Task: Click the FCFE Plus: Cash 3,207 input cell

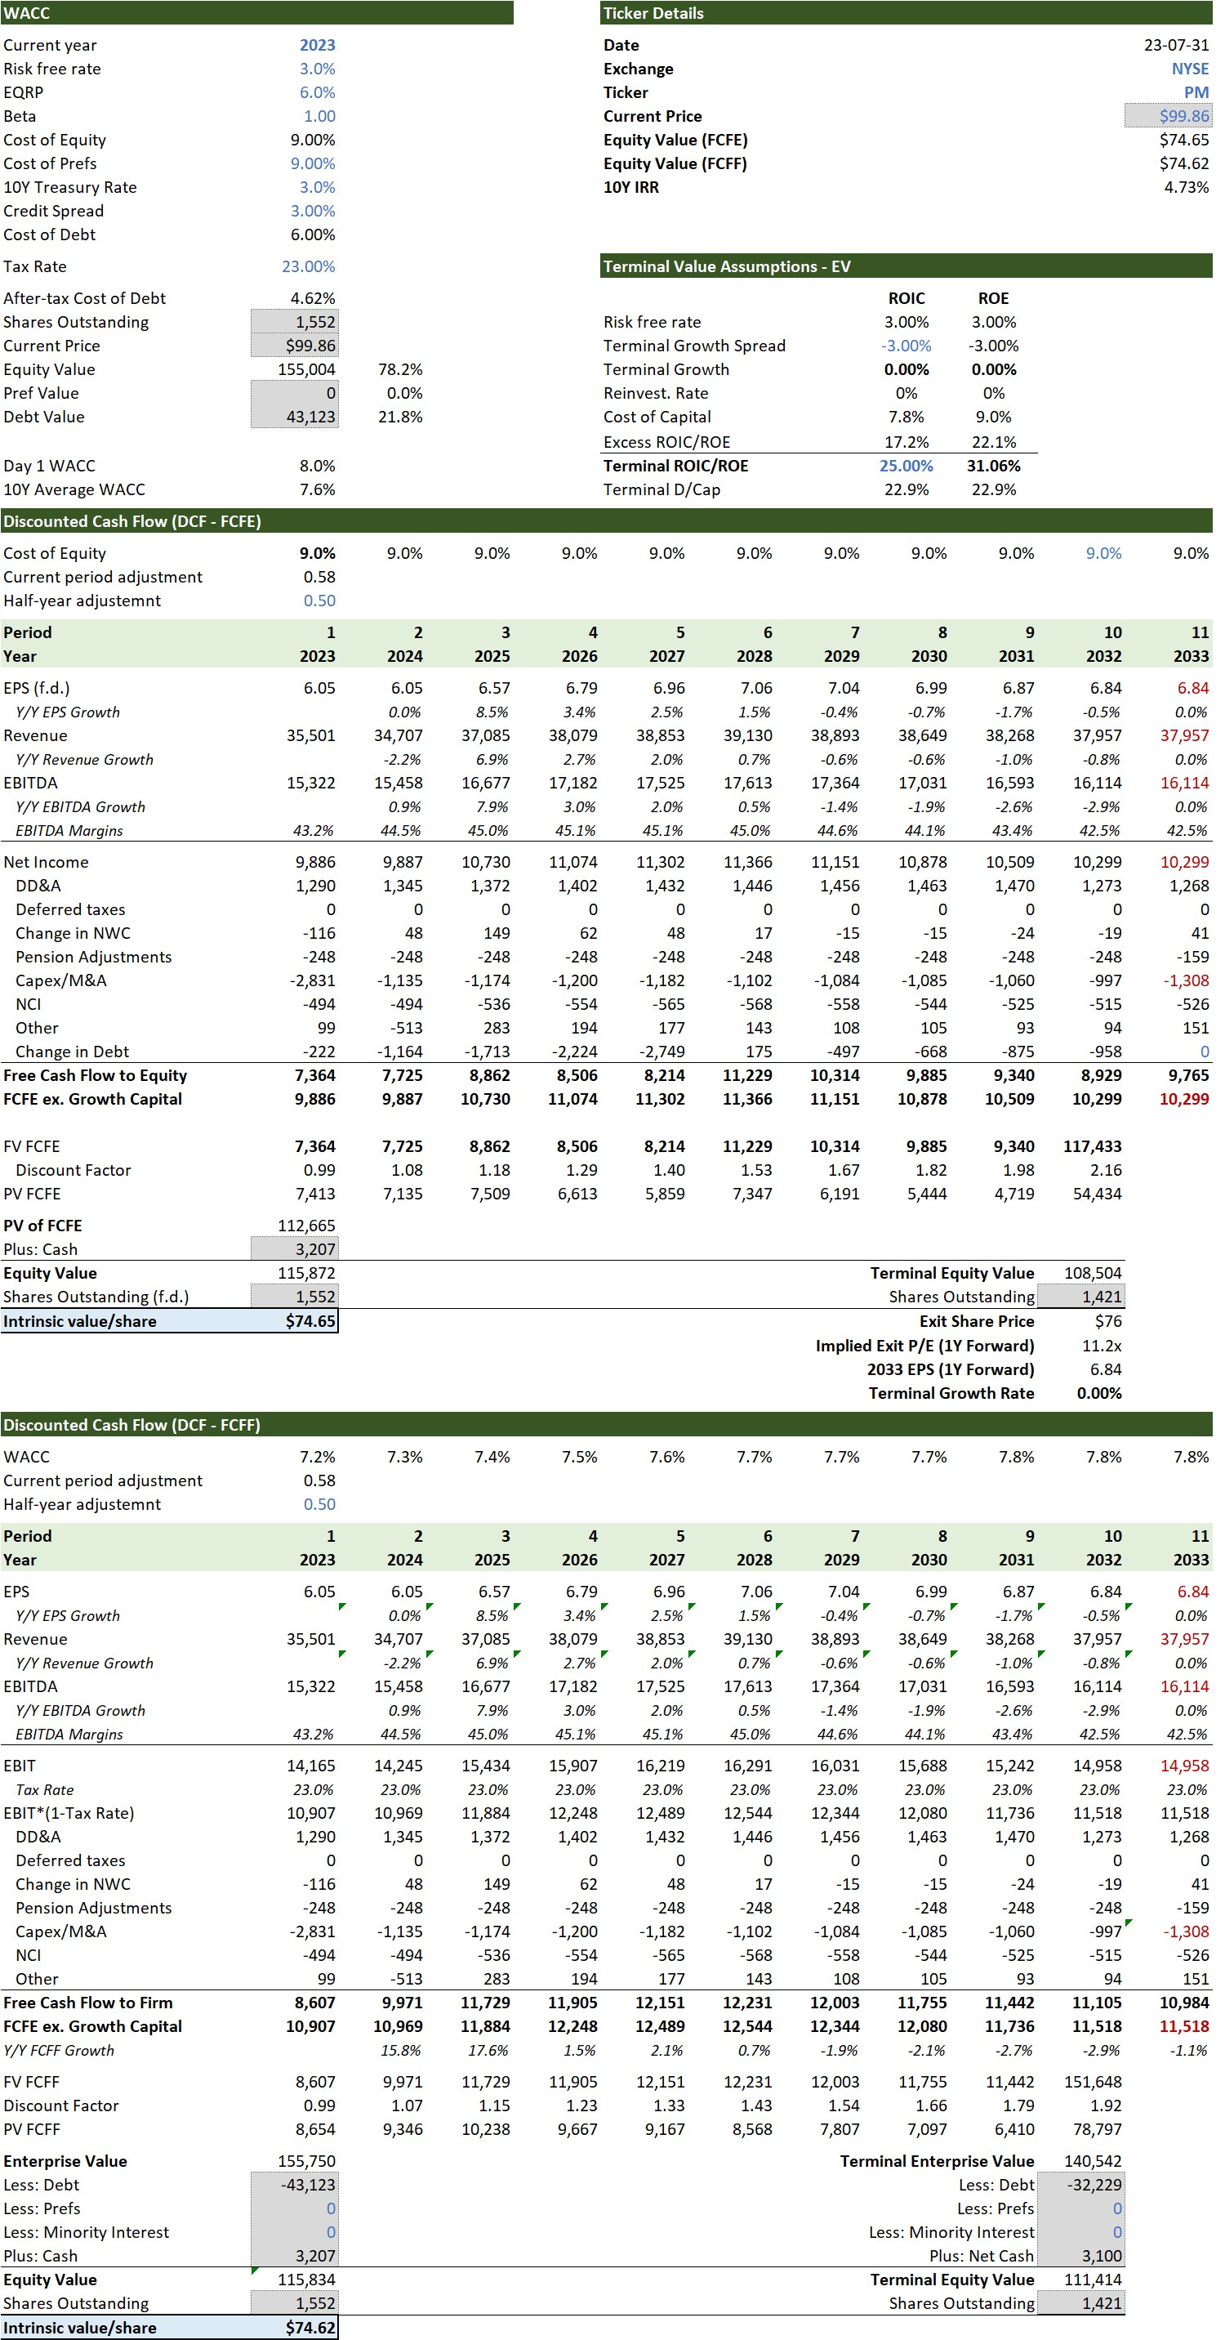Action: (294, 1250)
